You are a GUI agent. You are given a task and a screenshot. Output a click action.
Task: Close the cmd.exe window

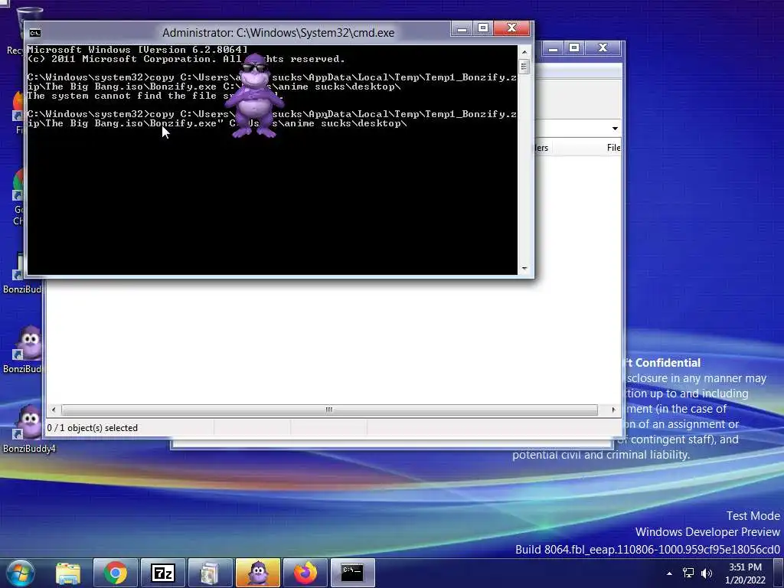pyautogui.click(x=511, y=28)
